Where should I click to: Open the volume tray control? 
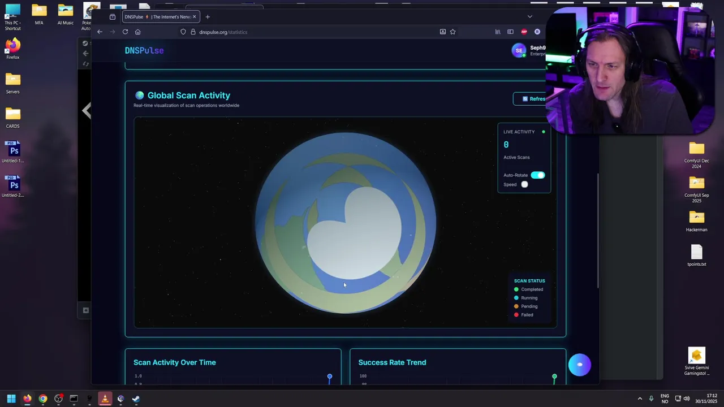686,399
